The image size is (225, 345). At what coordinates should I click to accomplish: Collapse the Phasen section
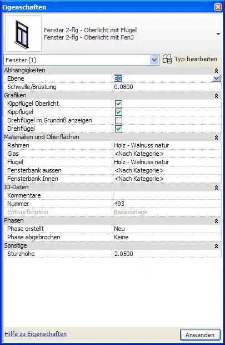[x=217, y=221]
